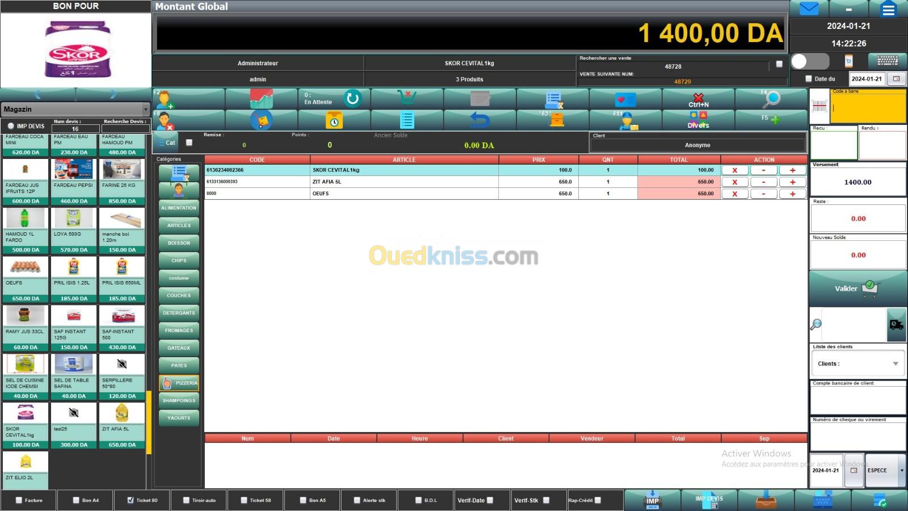
Task: Click the IMP print button
Action: point(653,500)
